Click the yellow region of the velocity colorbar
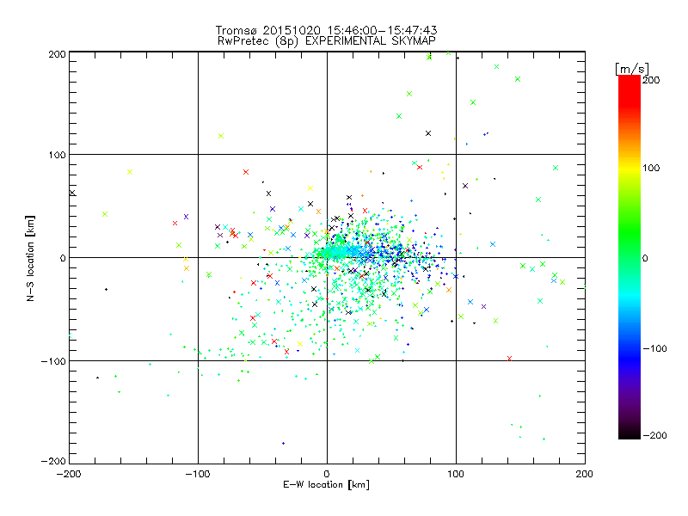Viewport: 688px width, 516px height. click(x=630, y=169)
